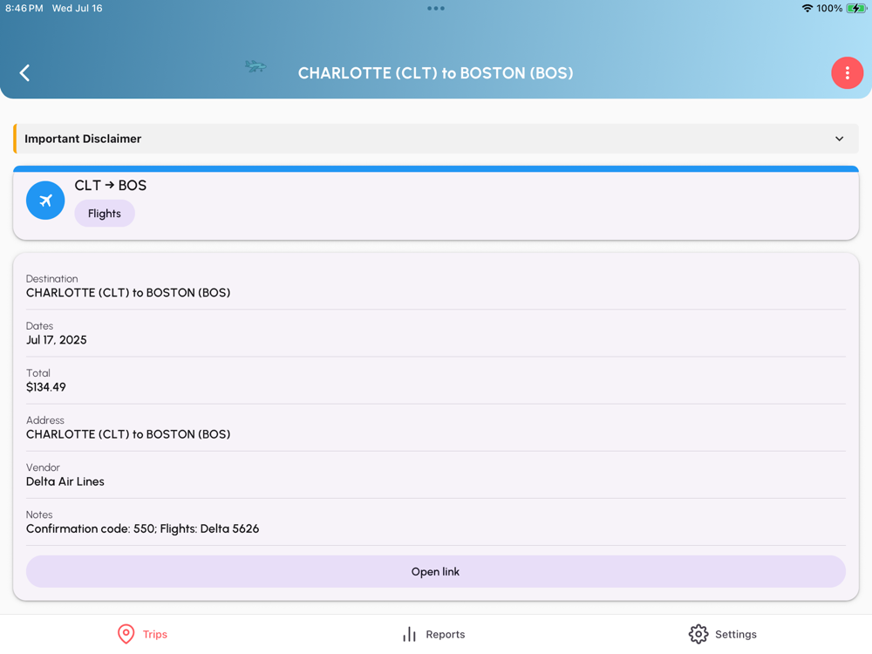The height and width of the screenshot is (654, 872).
Task: Click the total $134.49
Action: tap(45, 387)
